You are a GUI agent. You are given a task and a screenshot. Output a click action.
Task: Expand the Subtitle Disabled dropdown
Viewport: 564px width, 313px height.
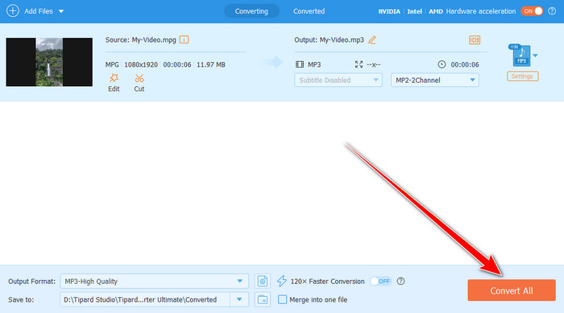[x=338, y=80]
